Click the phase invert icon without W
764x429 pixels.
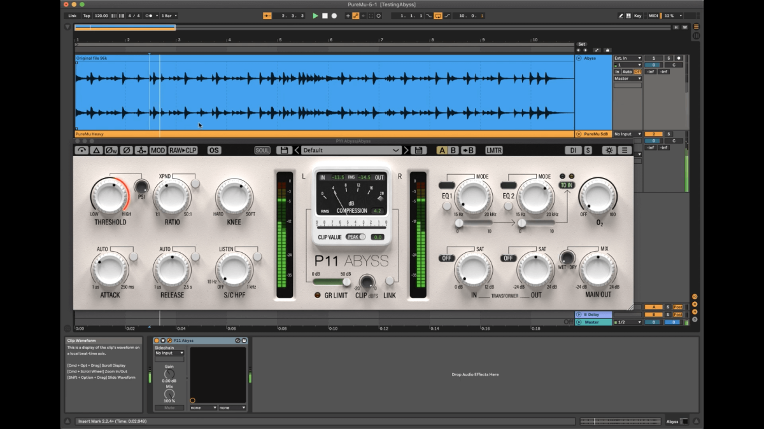coord(126,151)
